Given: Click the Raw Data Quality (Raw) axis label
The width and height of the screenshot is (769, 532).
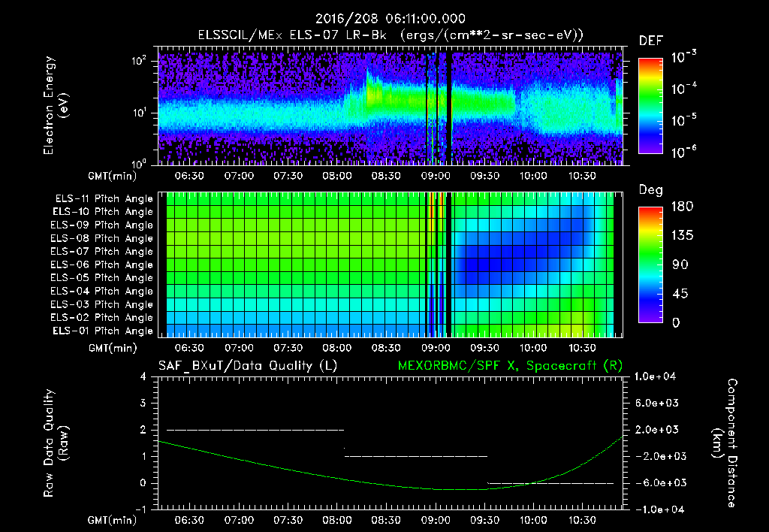Looking at the screenshot, I should tap(55, 443).
